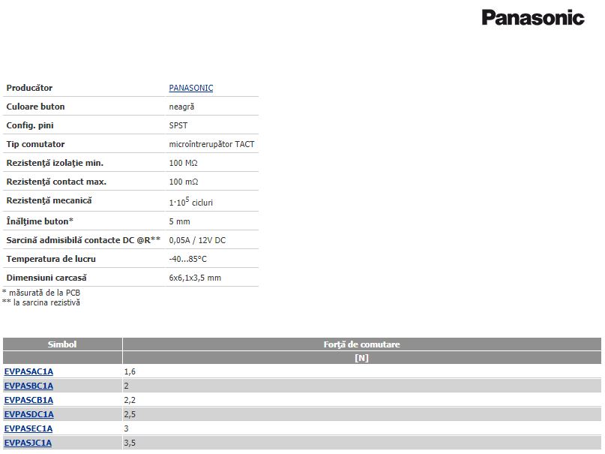Screen dimensions: 605x454
Task: Select the 6x6,1x3,5 mm value
Action: click(195, 278)
